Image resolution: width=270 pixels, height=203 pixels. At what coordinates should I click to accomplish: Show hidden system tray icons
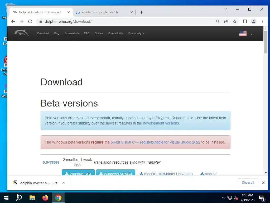point(223,198)
